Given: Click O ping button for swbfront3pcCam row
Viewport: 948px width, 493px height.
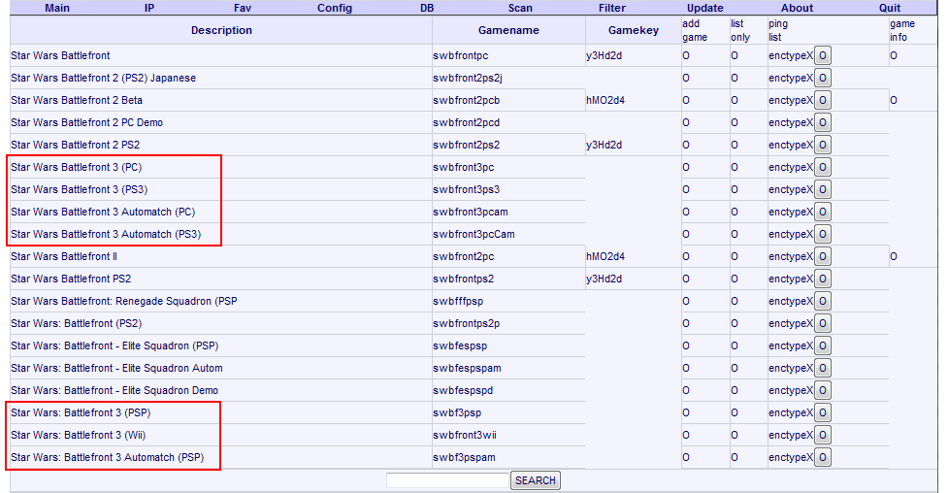Looking at the screenshot, I should (x=822, y=235).
